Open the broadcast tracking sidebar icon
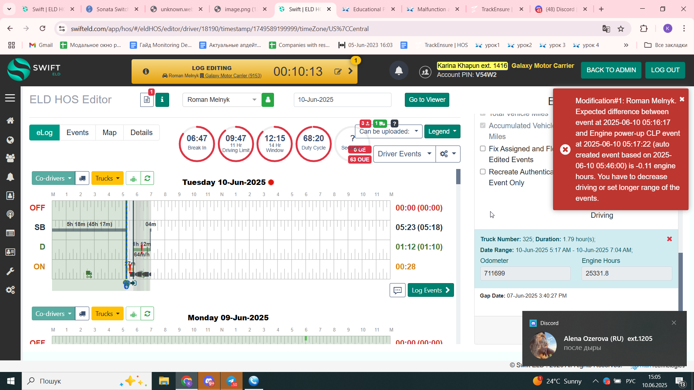694x390 pixels. coord(10,214)
